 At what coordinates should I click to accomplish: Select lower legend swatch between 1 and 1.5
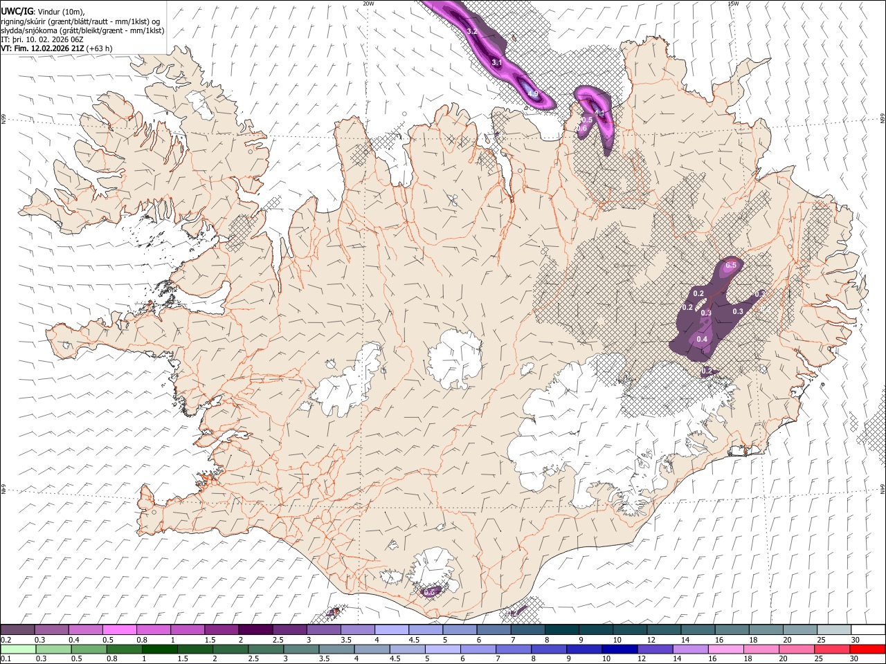tap(160, 649)
